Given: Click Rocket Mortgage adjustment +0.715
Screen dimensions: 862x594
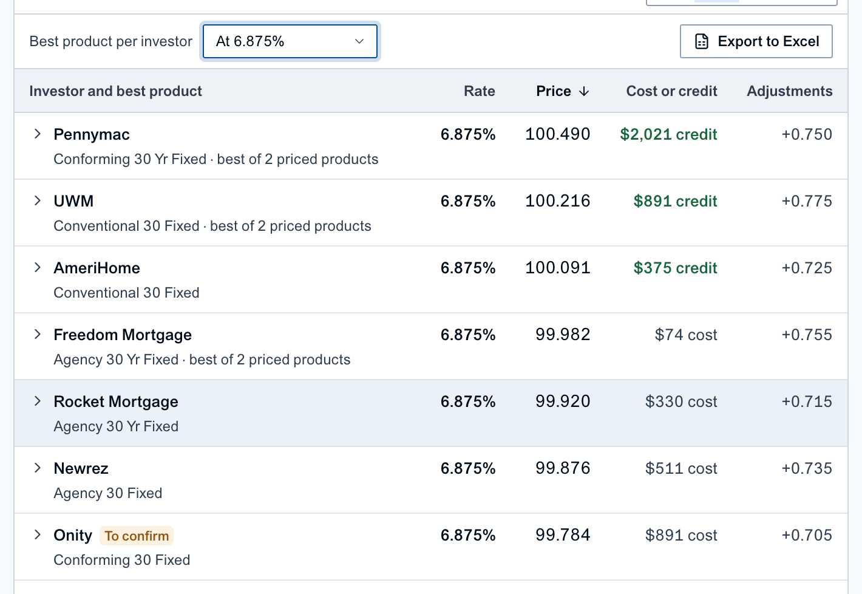Looking at the screenshot, I should coord(807,401).
